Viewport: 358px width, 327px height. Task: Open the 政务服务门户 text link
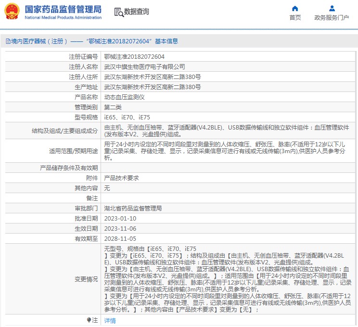(332, 18)
